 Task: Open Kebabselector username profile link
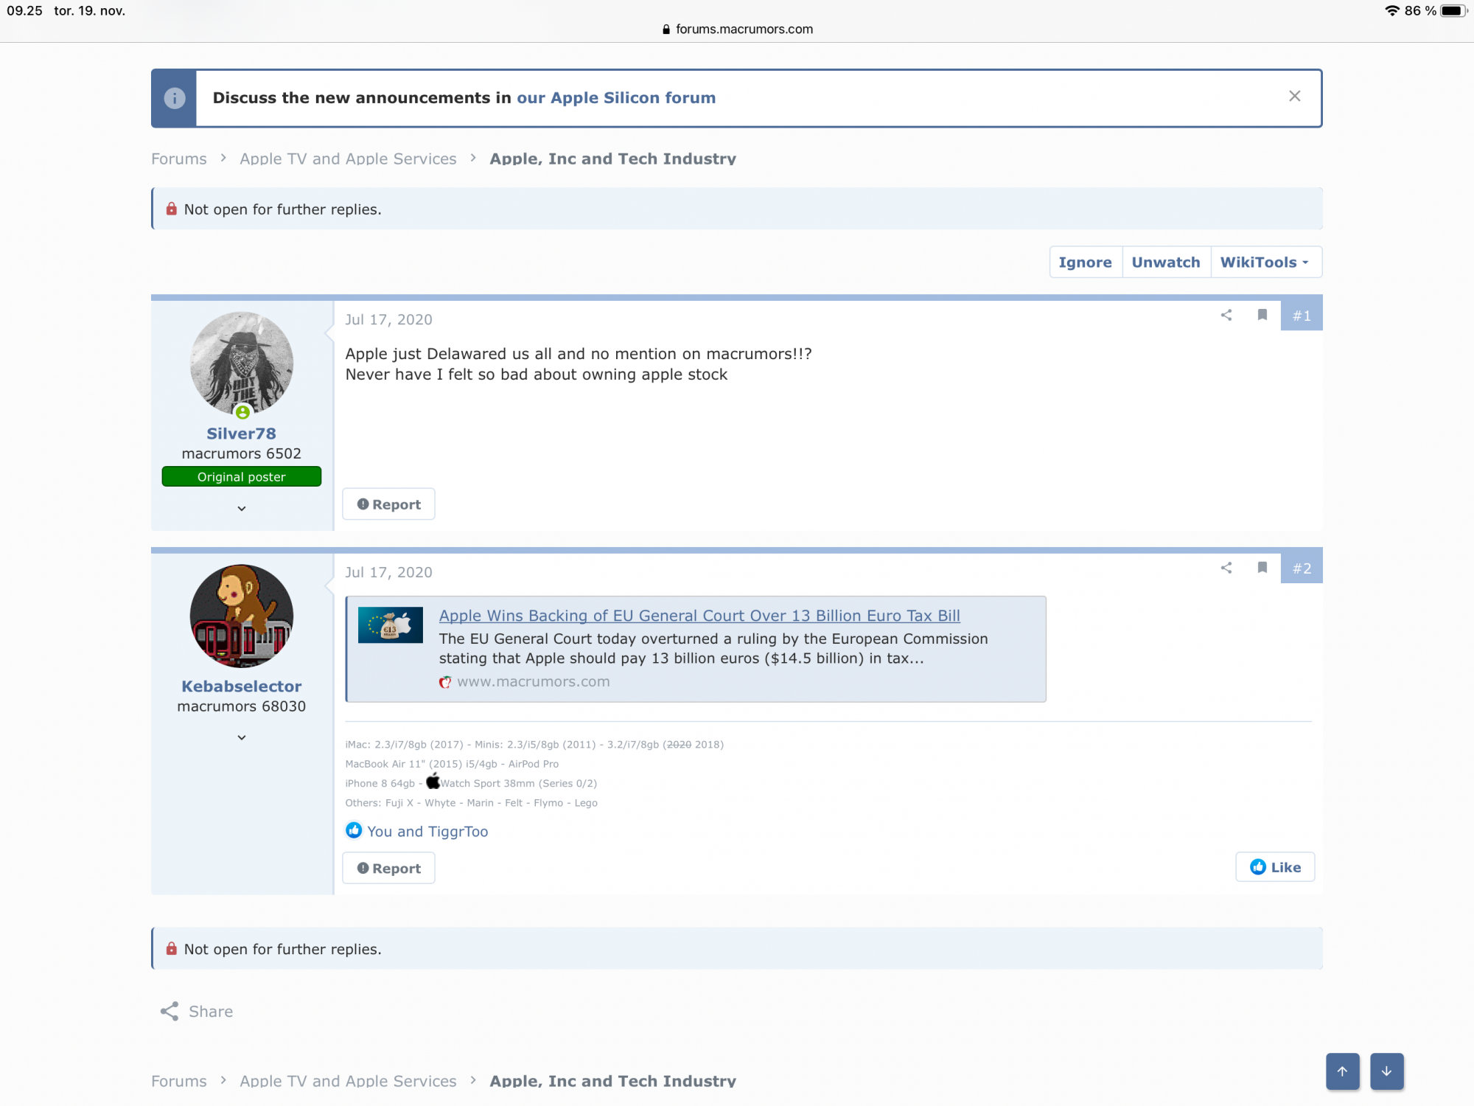coord(242,686)
